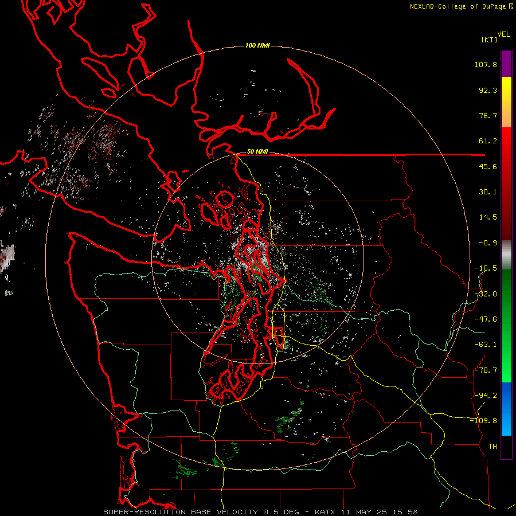Click the TH threshold label in legend
The image size is (516, 516).
coord(492,446)
